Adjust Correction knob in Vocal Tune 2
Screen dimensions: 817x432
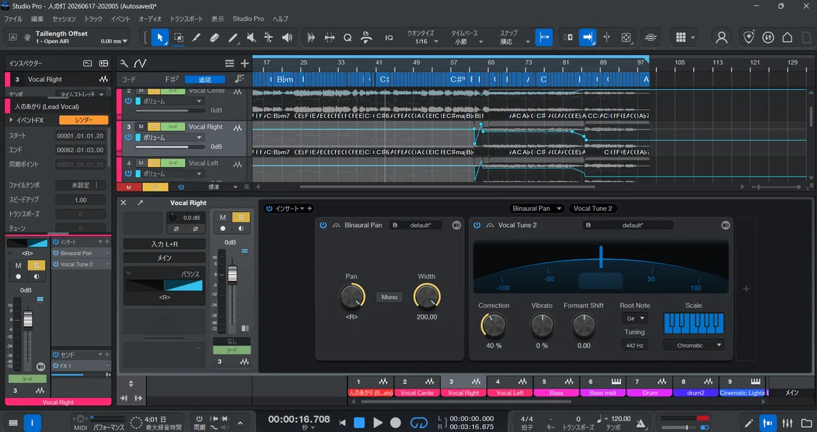click(x=493, y=327)
